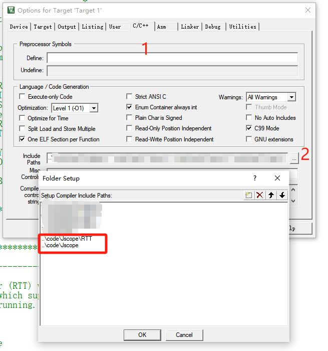Click the red Delete path icon

259,195
